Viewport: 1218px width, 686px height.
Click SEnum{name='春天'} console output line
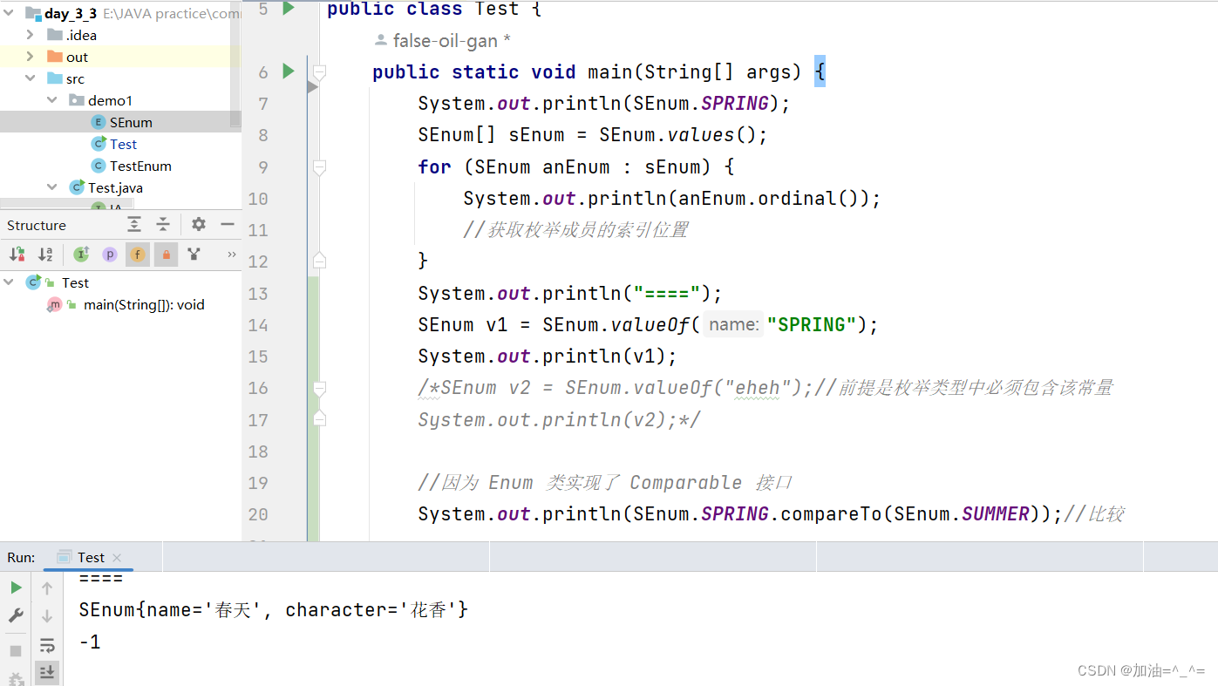pyautogui.click(x=273, y=610)
